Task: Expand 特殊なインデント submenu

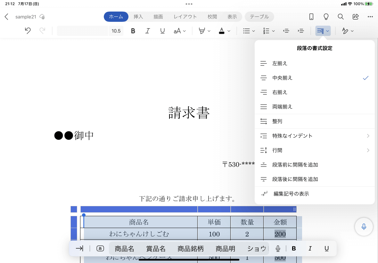Action: [315, 136]
